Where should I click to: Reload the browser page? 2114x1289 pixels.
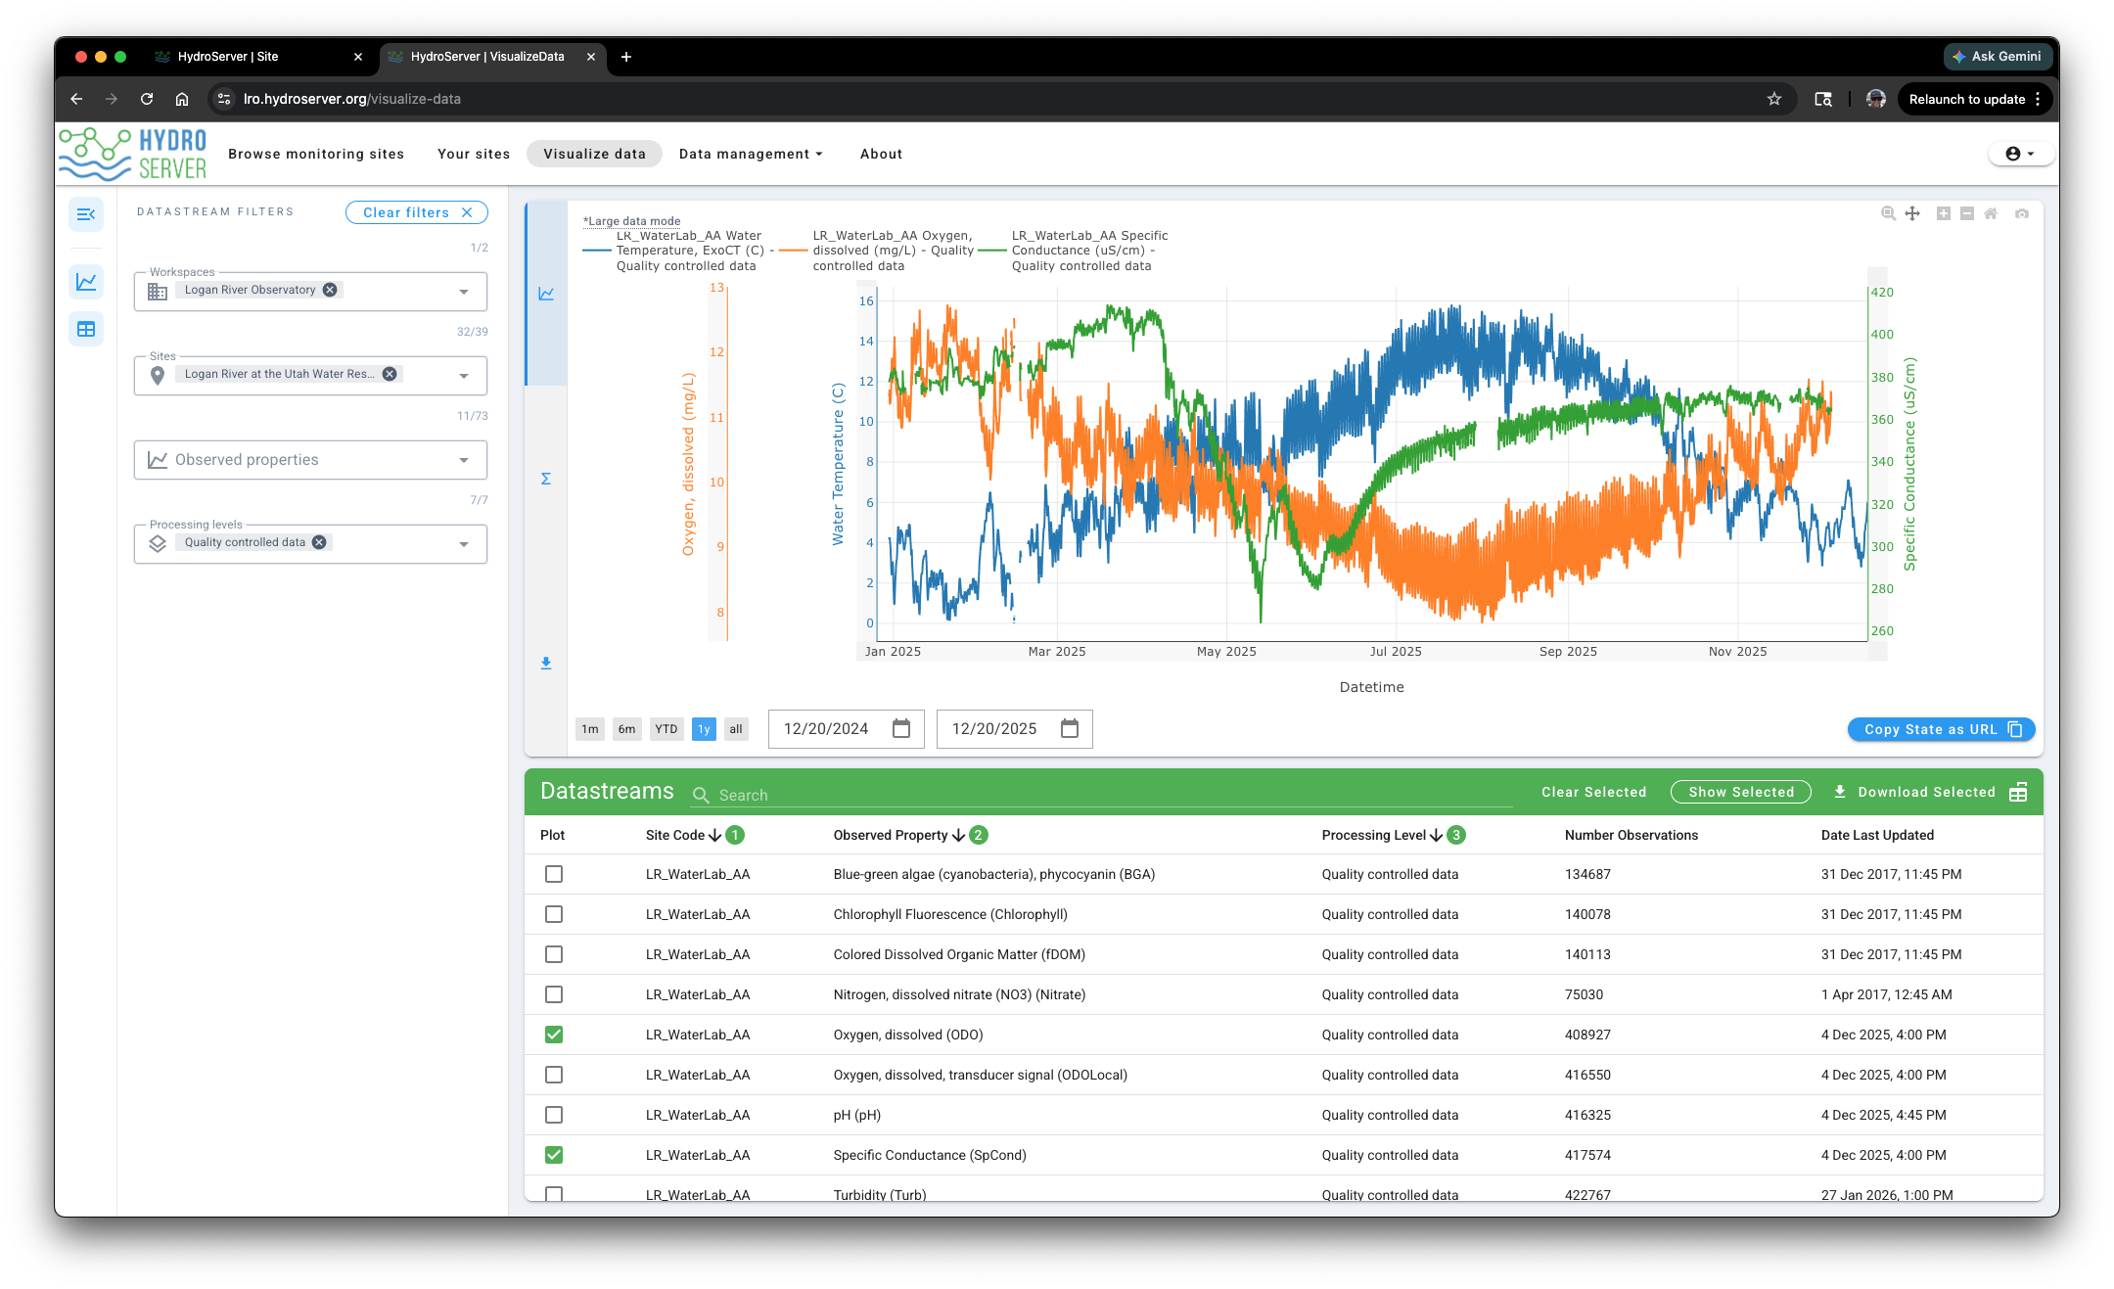147,99
